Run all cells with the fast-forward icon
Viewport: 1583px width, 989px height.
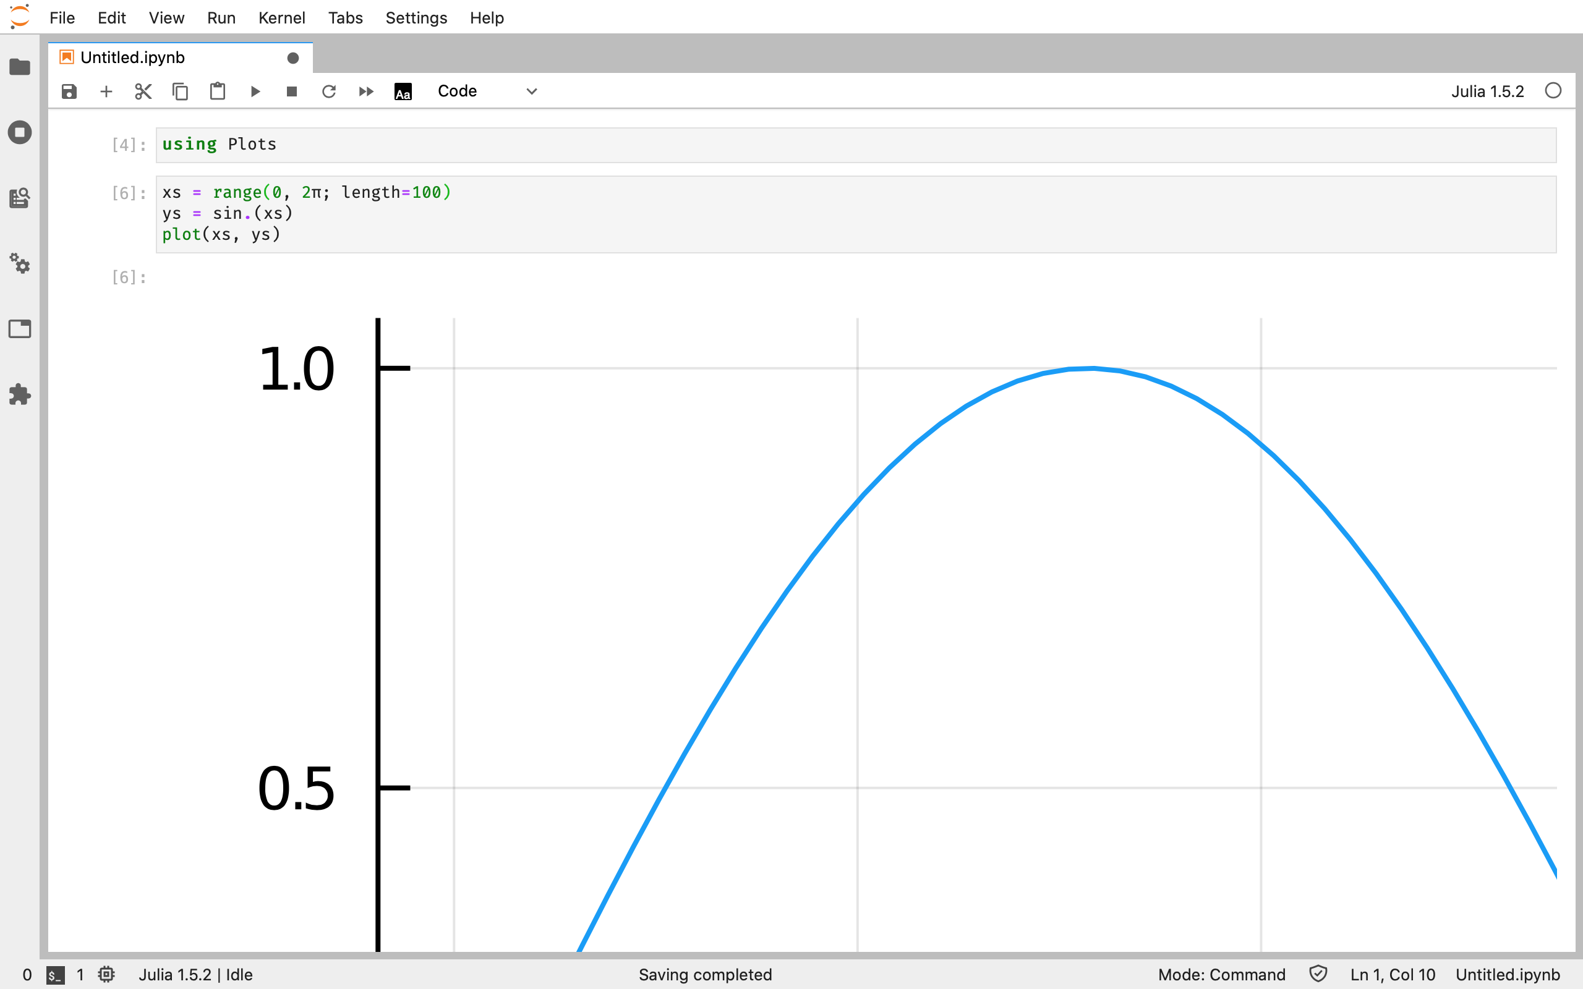click(365, 91)
